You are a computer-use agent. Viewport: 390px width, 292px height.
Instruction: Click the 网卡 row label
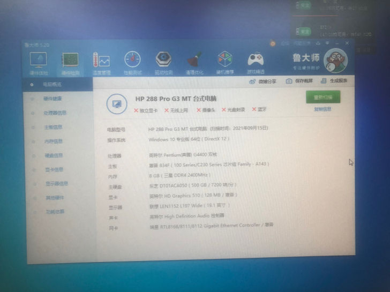pos(114,228)
